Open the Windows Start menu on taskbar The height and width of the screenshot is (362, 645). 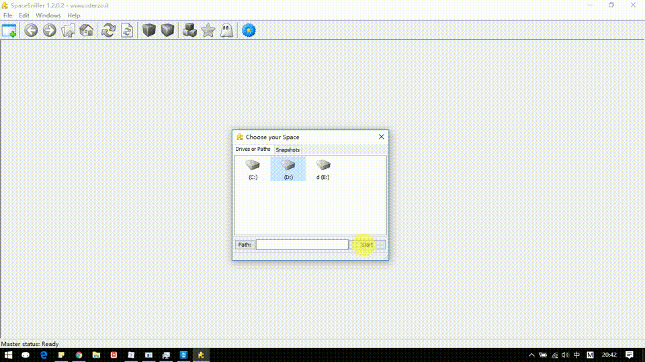click(x=9, y=355)
